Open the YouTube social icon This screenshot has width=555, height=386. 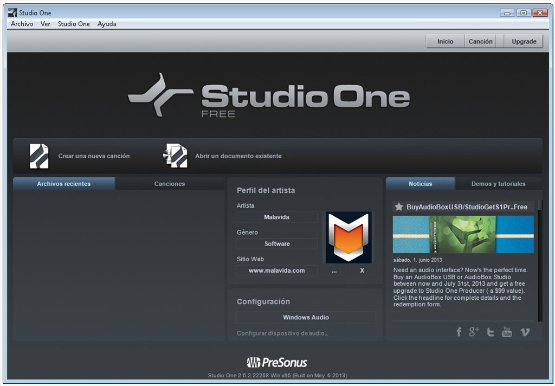point(507,331)
